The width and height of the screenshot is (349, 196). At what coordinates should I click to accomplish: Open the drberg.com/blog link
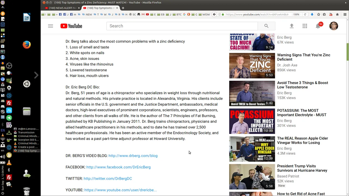pos(133,156)
